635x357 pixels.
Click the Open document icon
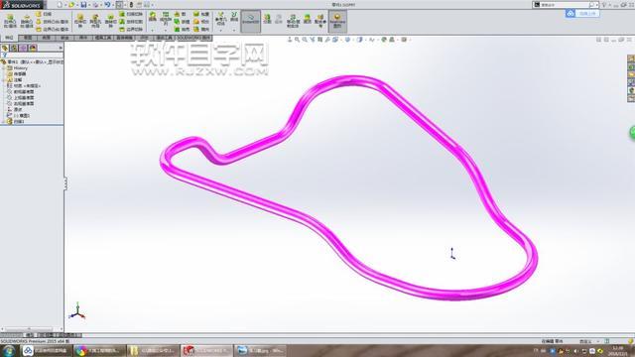pos(71,5)
